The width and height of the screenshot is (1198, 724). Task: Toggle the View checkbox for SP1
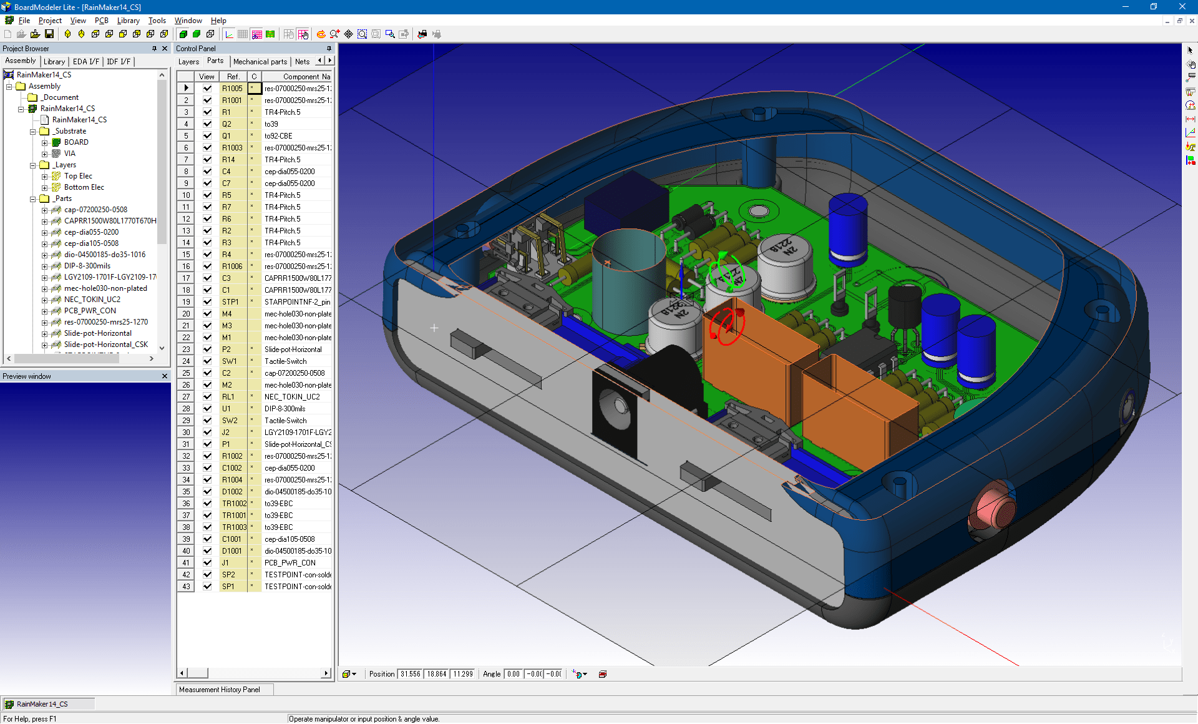[x=207, y=587]
